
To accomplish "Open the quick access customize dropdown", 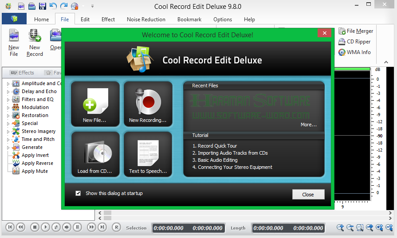I will [x=92, y=6].
